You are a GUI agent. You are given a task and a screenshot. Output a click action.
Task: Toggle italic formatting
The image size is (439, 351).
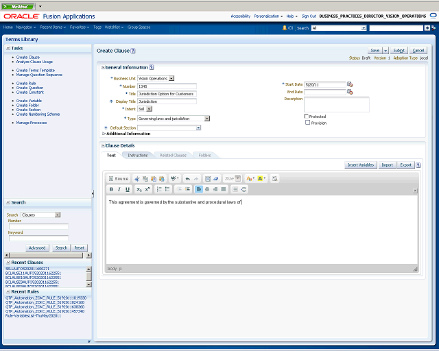[119, 189]
